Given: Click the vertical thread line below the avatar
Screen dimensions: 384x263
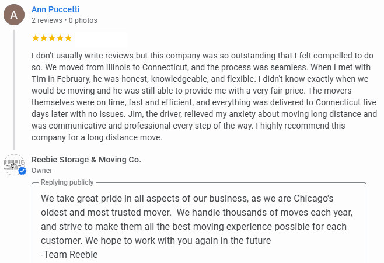Looking at the screenshot, I should (x=14, y=88).
